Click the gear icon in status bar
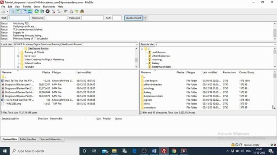This screenshot has height=155, width=277. (237, 145)
